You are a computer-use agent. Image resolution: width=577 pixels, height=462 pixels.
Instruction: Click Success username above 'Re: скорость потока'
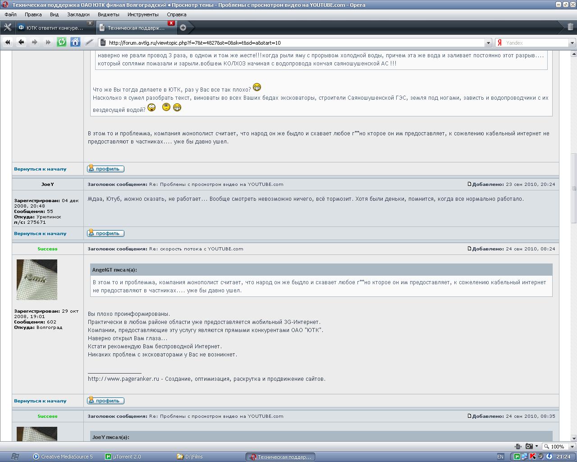pyautogui.click(x=47, y=249)
